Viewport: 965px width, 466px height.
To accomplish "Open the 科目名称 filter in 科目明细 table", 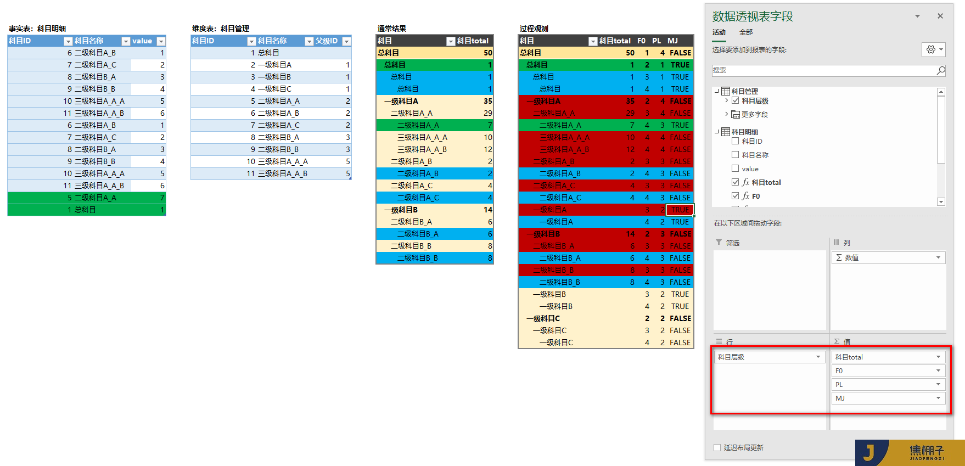I will (x=126, y=41).
